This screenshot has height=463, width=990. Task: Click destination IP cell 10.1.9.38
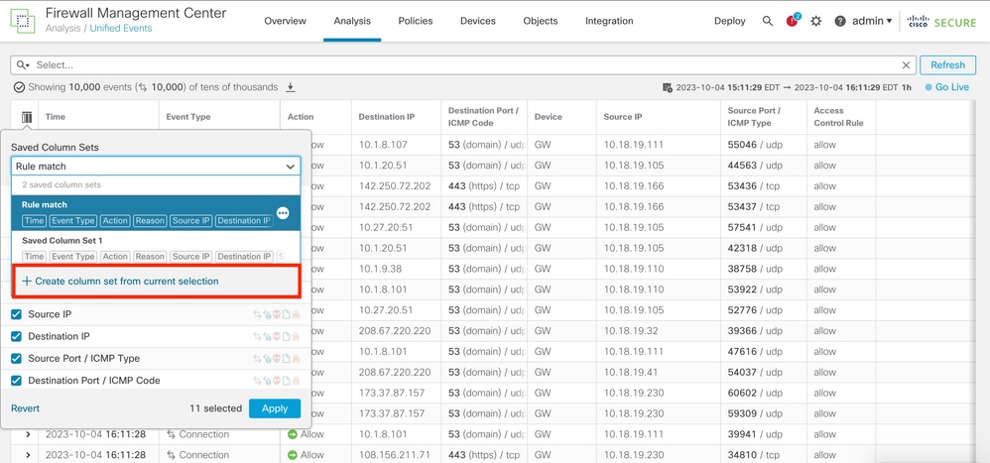(x=381, y=269)
